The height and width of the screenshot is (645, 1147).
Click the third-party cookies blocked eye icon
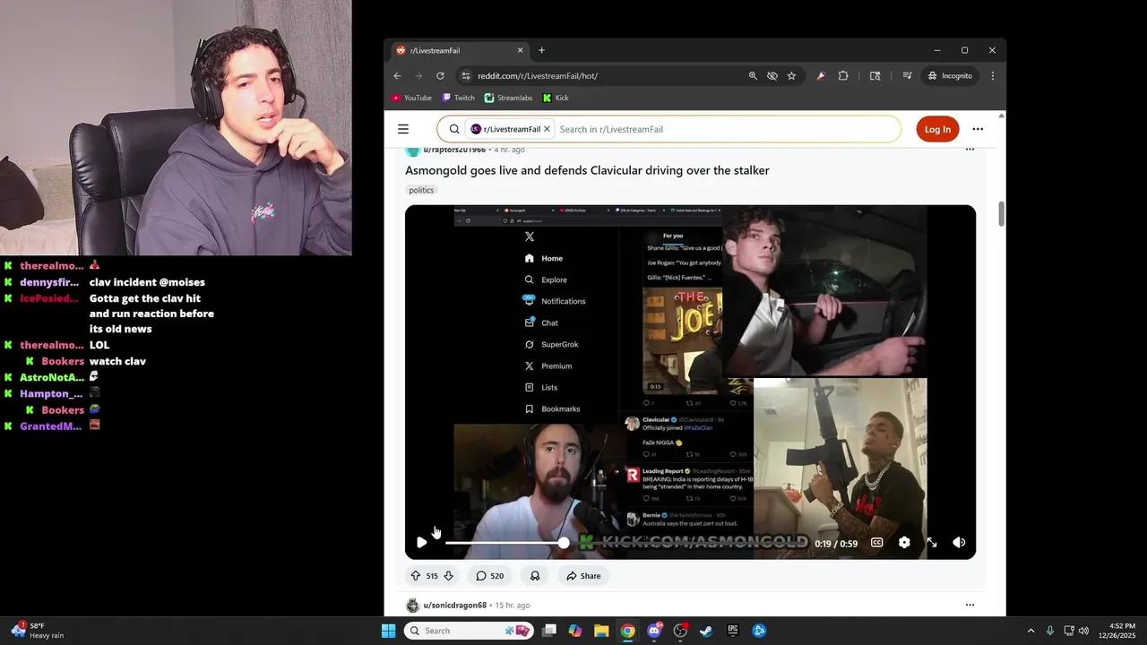(x=772, y=76)
